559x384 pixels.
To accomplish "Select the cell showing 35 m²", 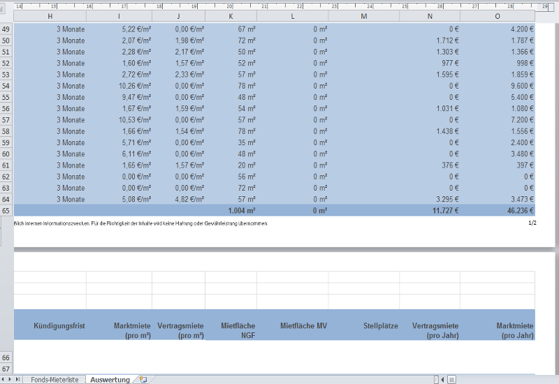I will click(231, 142).
